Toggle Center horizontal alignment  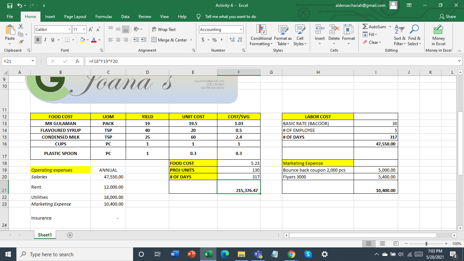pos(118,40)
